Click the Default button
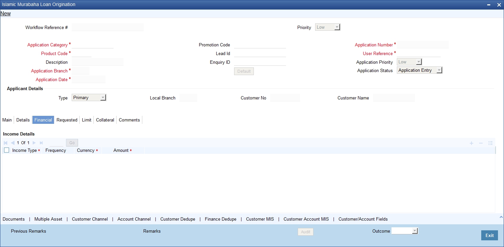The height and width of the screenshot is (247, 504). point(244,71)
